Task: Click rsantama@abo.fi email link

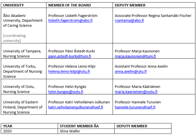Action: [x=129, y=21]
